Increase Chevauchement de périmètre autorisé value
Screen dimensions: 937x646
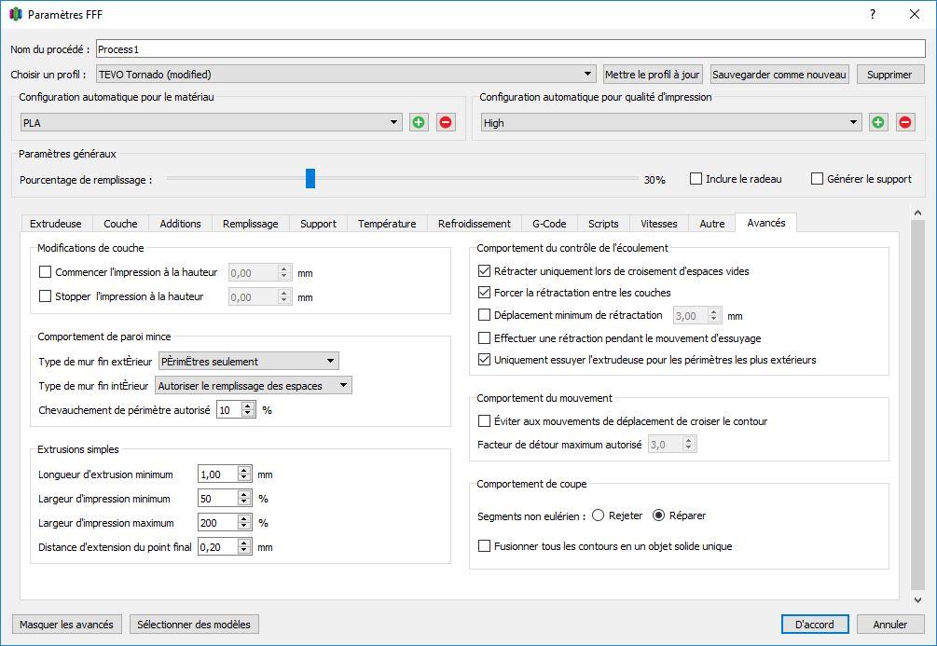click(248, 405)
